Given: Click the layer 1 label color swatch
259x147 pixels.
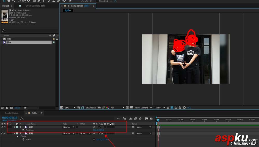Looking at the screenshot, I should pyautogui.click(x=17, y=127).
